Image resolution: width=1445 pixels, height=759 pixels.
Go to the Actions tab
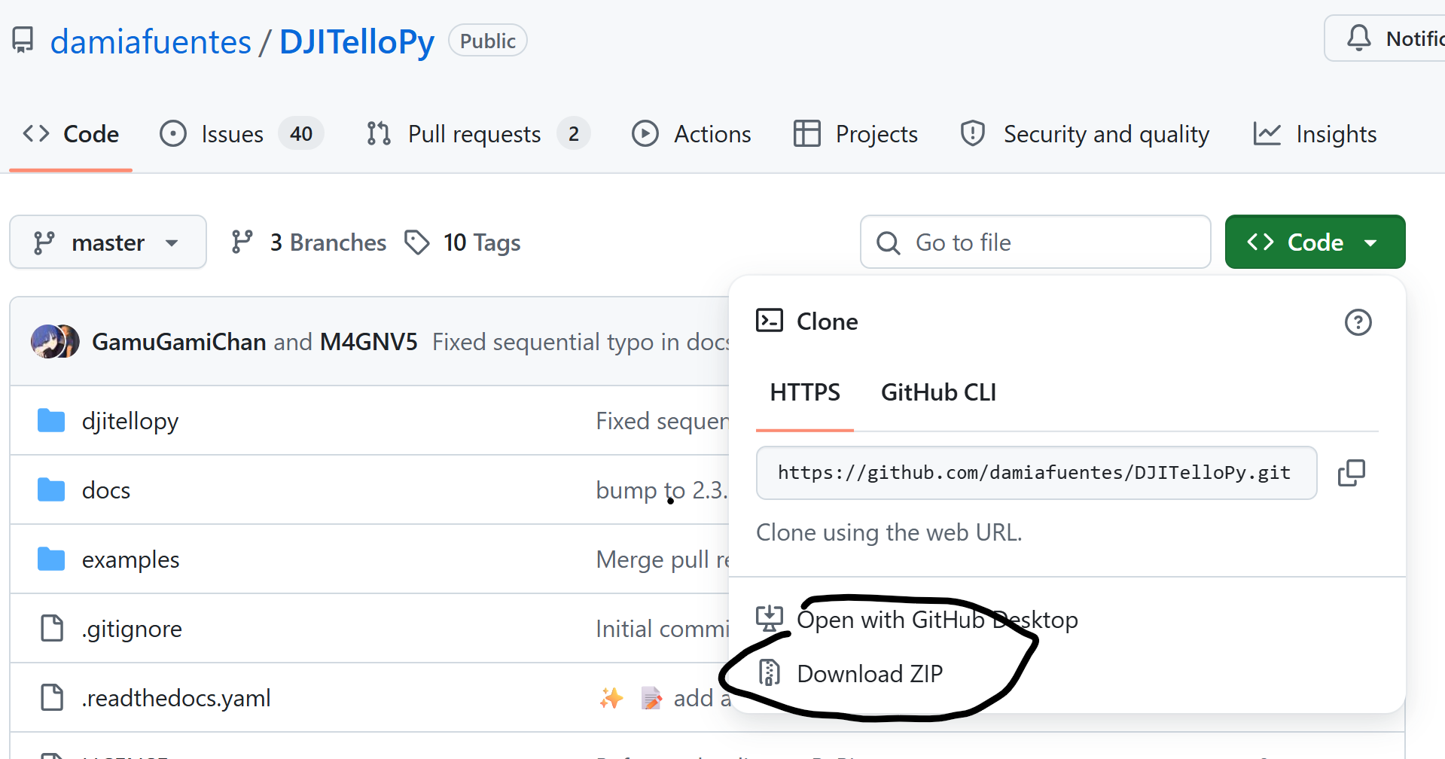(691, 134)
